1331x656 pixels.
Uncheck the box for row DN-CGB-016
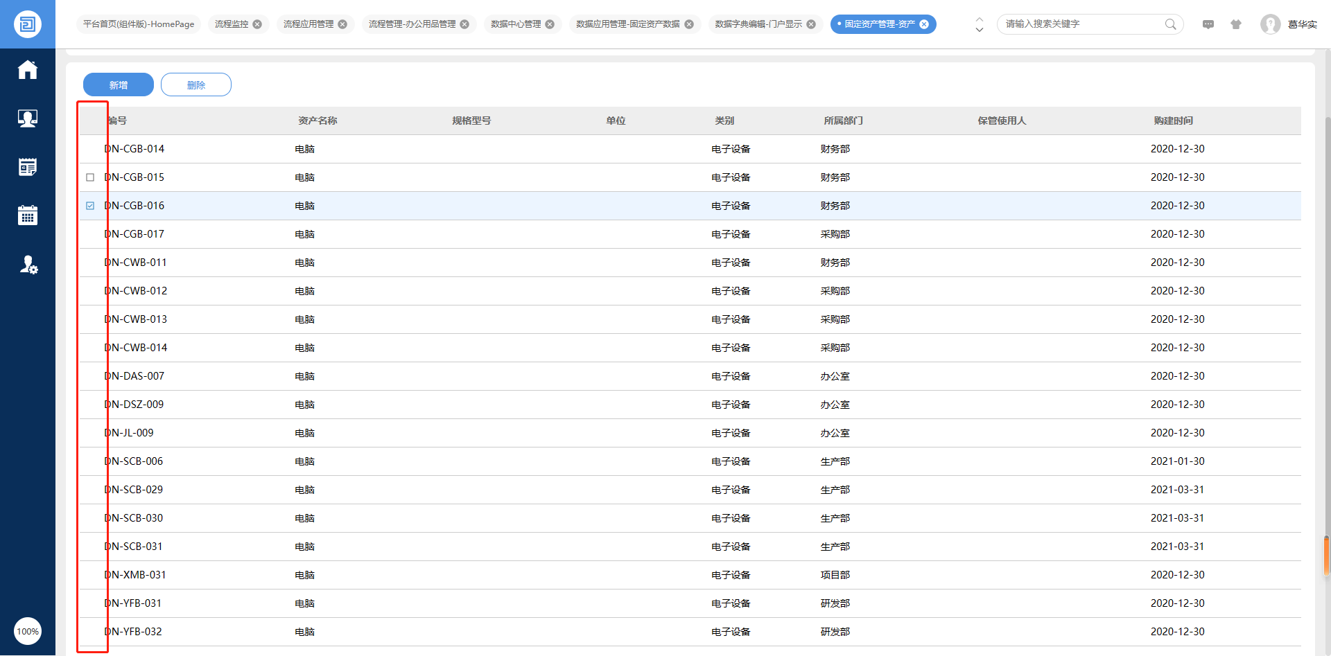(x=90, y=206)
